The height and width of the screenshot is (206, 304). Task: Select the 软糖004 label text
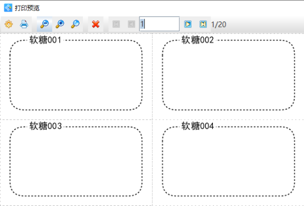pos(198,126)
